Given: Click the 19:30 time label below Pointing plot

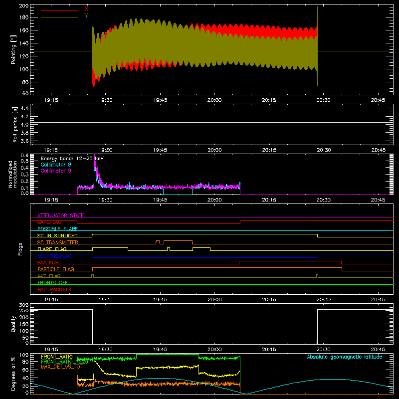Looking at the screenshot, I should point(105,100).
